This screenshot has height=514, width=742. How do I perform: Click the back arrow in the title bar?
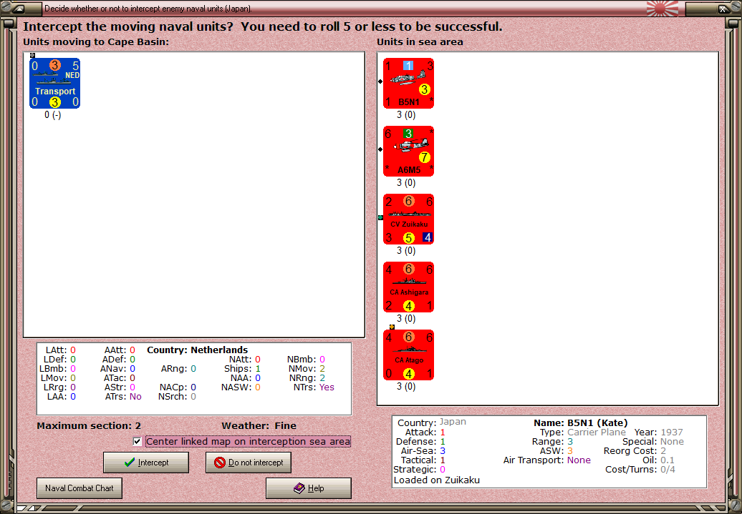(x=19, y=9)
